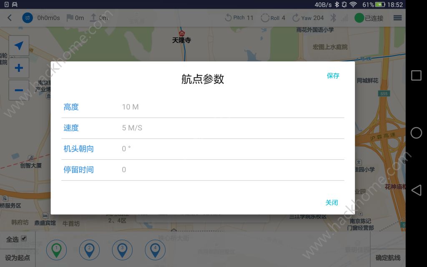This screenshot has width=427, height=267.
Task: Zoom in the map with plus button
Action: coord(19,68)
